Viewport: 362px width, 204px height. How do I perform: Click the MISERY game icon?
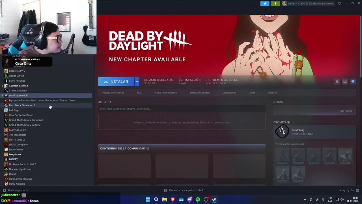click(6, 159)
